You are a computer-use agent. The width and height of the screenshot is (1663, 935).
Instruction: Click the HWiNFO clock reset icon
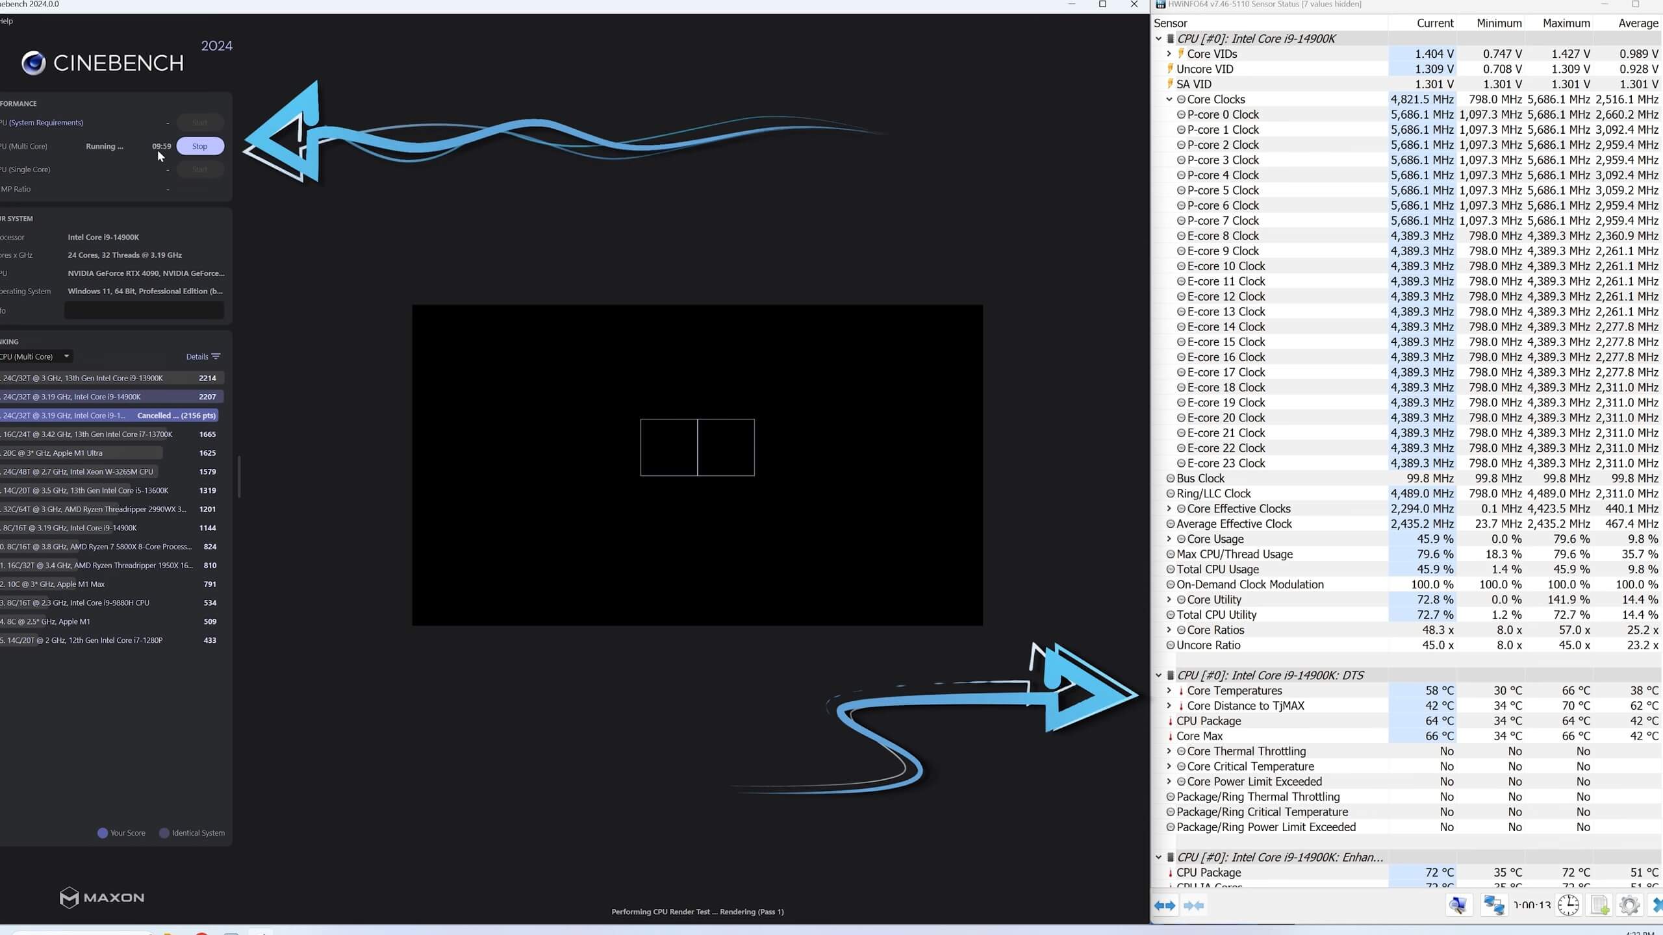[1568, 904]
